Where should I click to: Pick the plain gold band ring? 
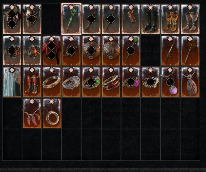[x=52, y=82]
